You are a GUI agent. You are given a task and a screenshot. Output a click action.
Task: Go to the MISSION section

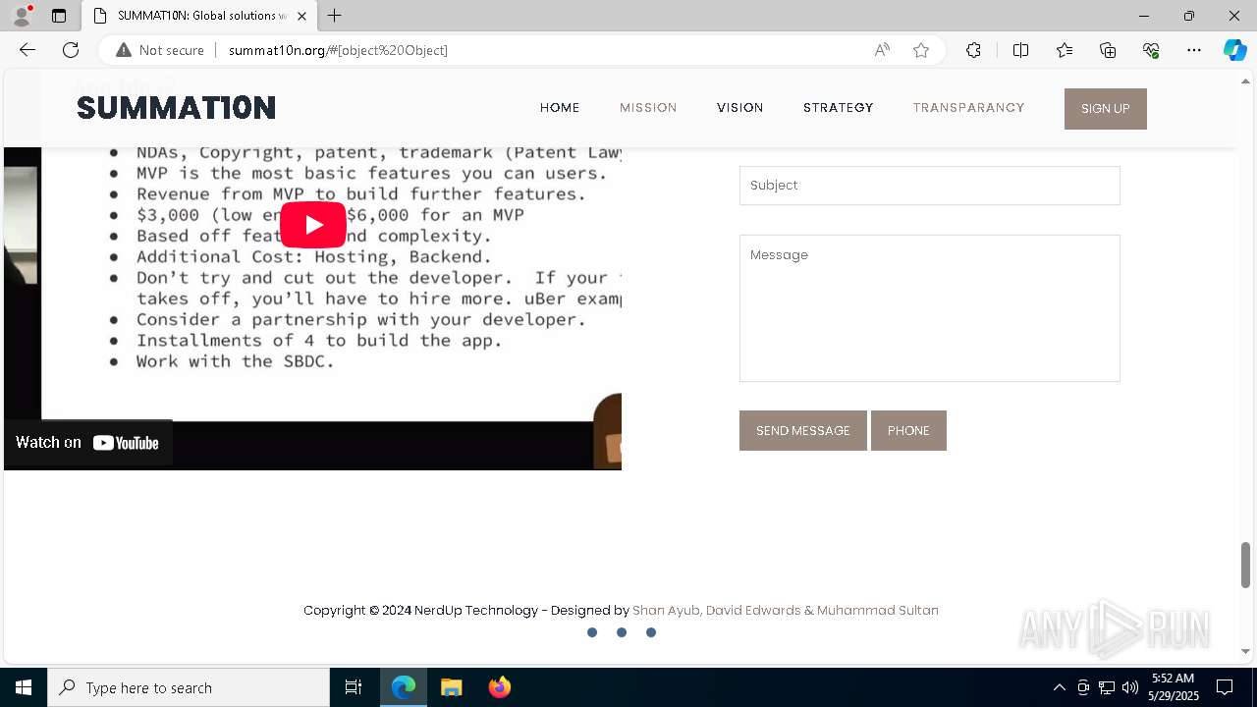(648, 108)
